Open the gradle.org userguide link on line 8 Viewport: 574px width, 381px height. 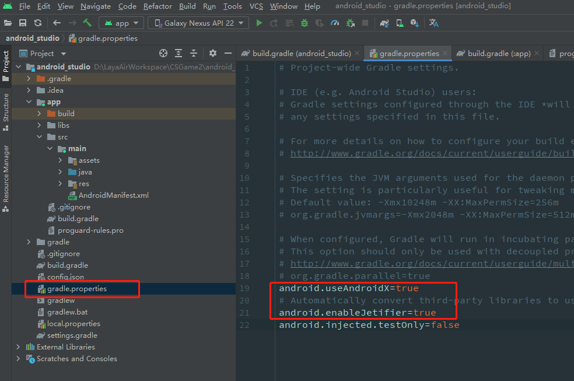pyautogui.click(x=432, y=153)
